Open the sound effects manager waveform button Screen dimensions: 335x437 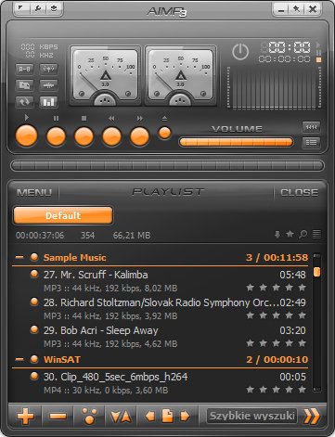coord(48,85)
